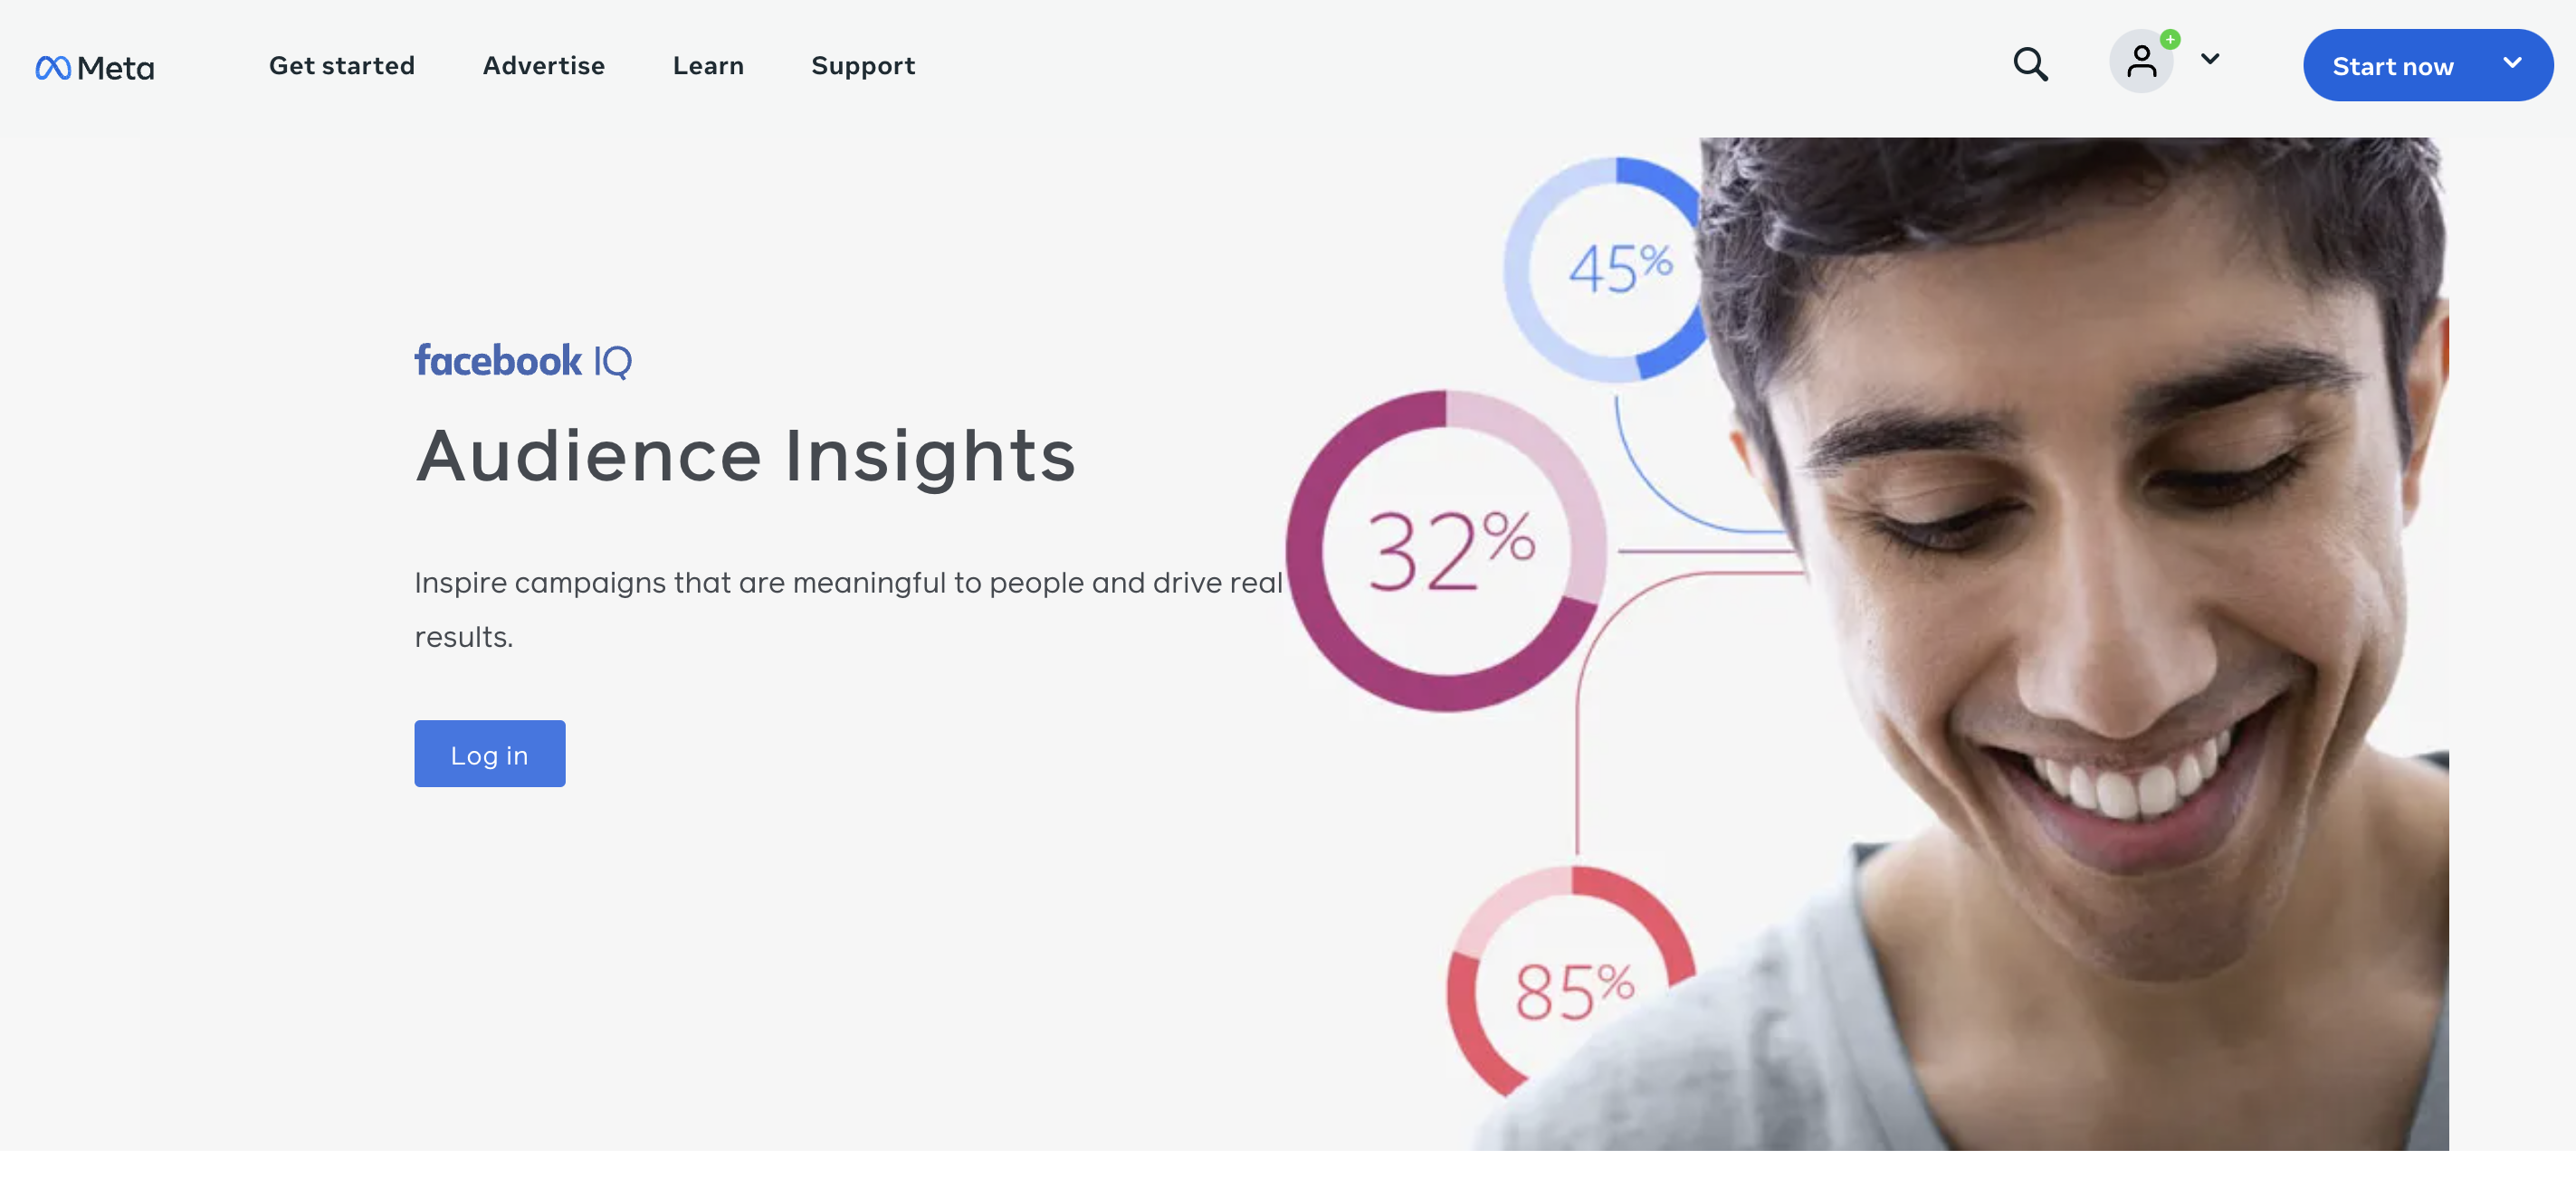The width and height of the screenshot is (2576, 1178).
Task: Expand the Get started menu item
Action: click(x=342, y=64)
